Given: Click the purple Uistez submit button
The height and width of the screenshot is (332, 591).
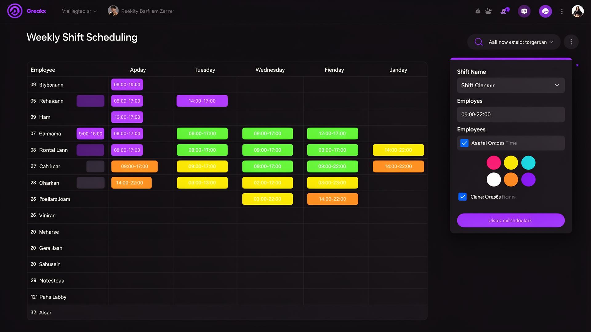Looking at the screenshot, I should click(511, 220).
